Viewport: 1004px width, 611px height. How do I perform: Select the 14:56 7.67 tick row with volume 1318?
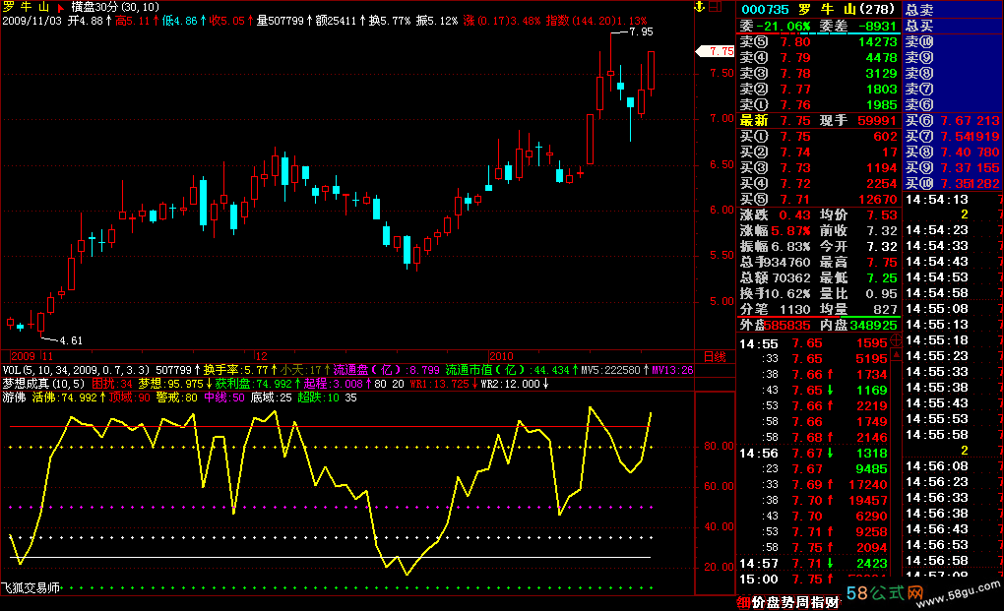813,454
